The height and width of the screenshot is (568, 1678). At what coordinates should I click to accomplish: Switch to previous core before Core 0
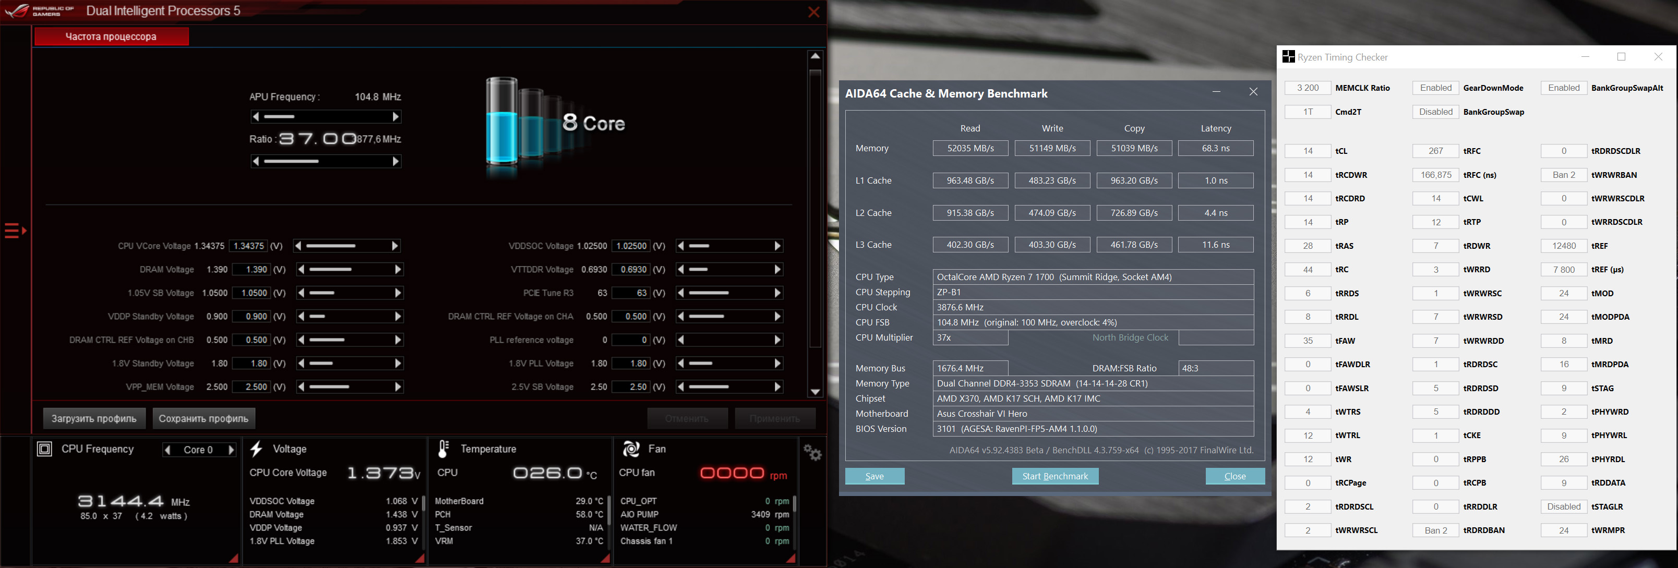(x=168, y=450)
